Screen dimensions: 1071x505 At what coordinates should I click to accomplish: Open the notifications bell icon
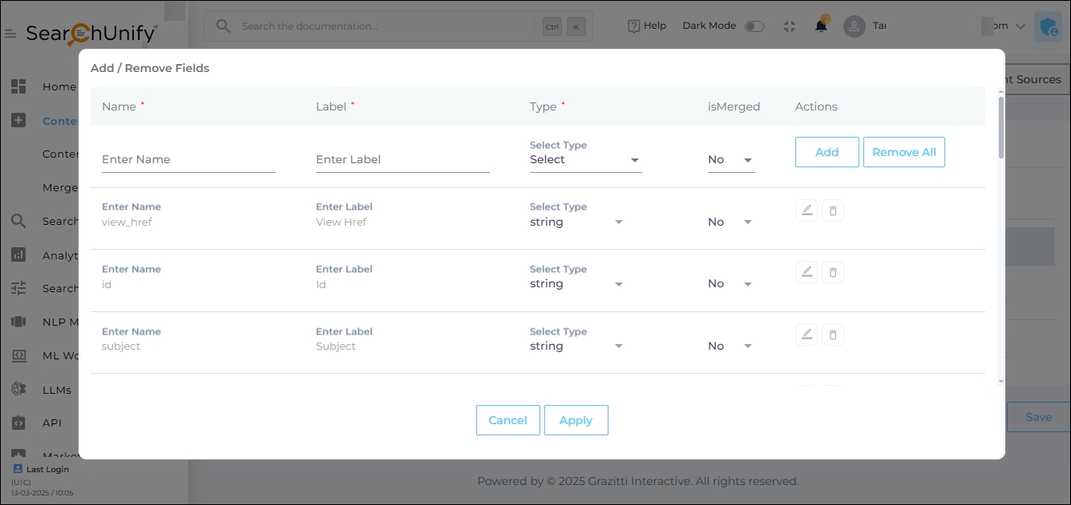pyautogui.click(x=821, y=26)
